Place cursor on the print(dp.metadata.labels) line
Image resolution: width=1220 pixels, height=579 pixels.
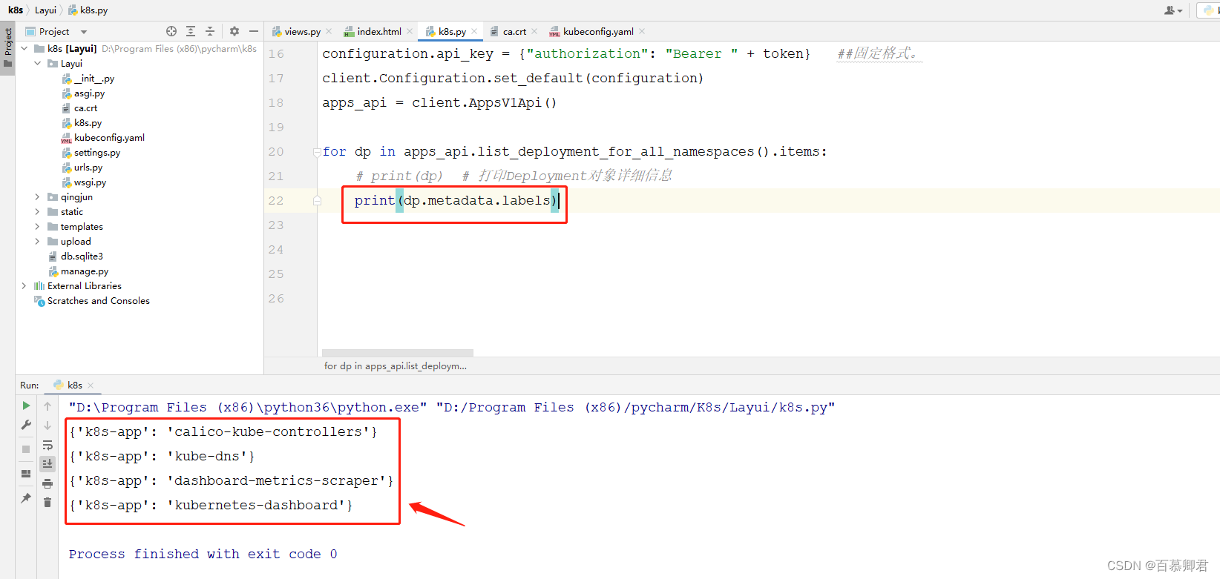456,201
